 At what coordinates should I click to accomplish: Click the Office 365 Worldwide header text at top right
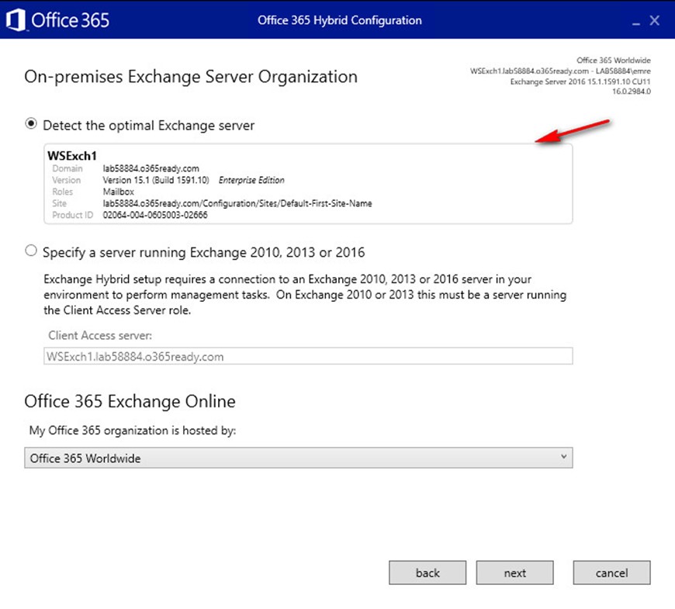point(614,61)
